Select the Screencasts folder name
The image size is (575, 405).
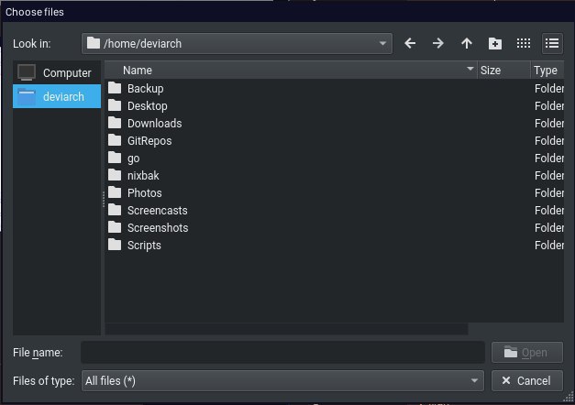click(x=158, y=211)
